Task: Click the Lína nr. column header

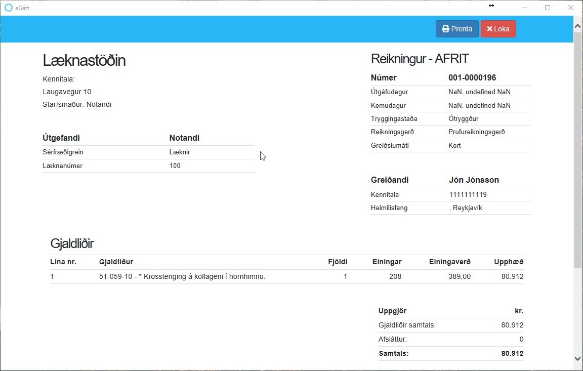Action: (x=63, y=262)
